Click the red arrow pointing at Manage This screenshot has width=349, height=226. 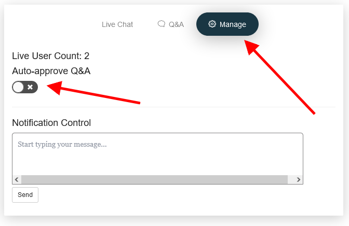(x=279, y=77)
